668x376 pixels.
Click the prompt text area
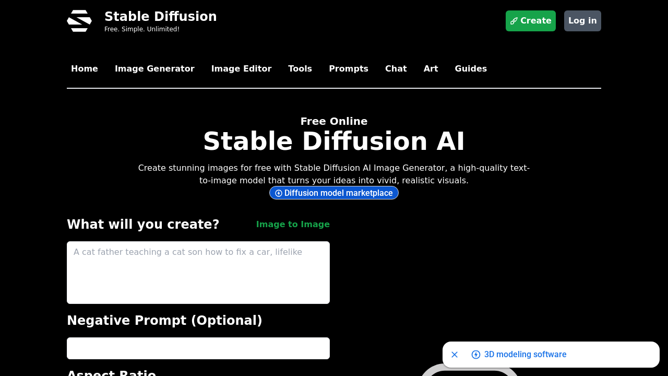point(198,272)
